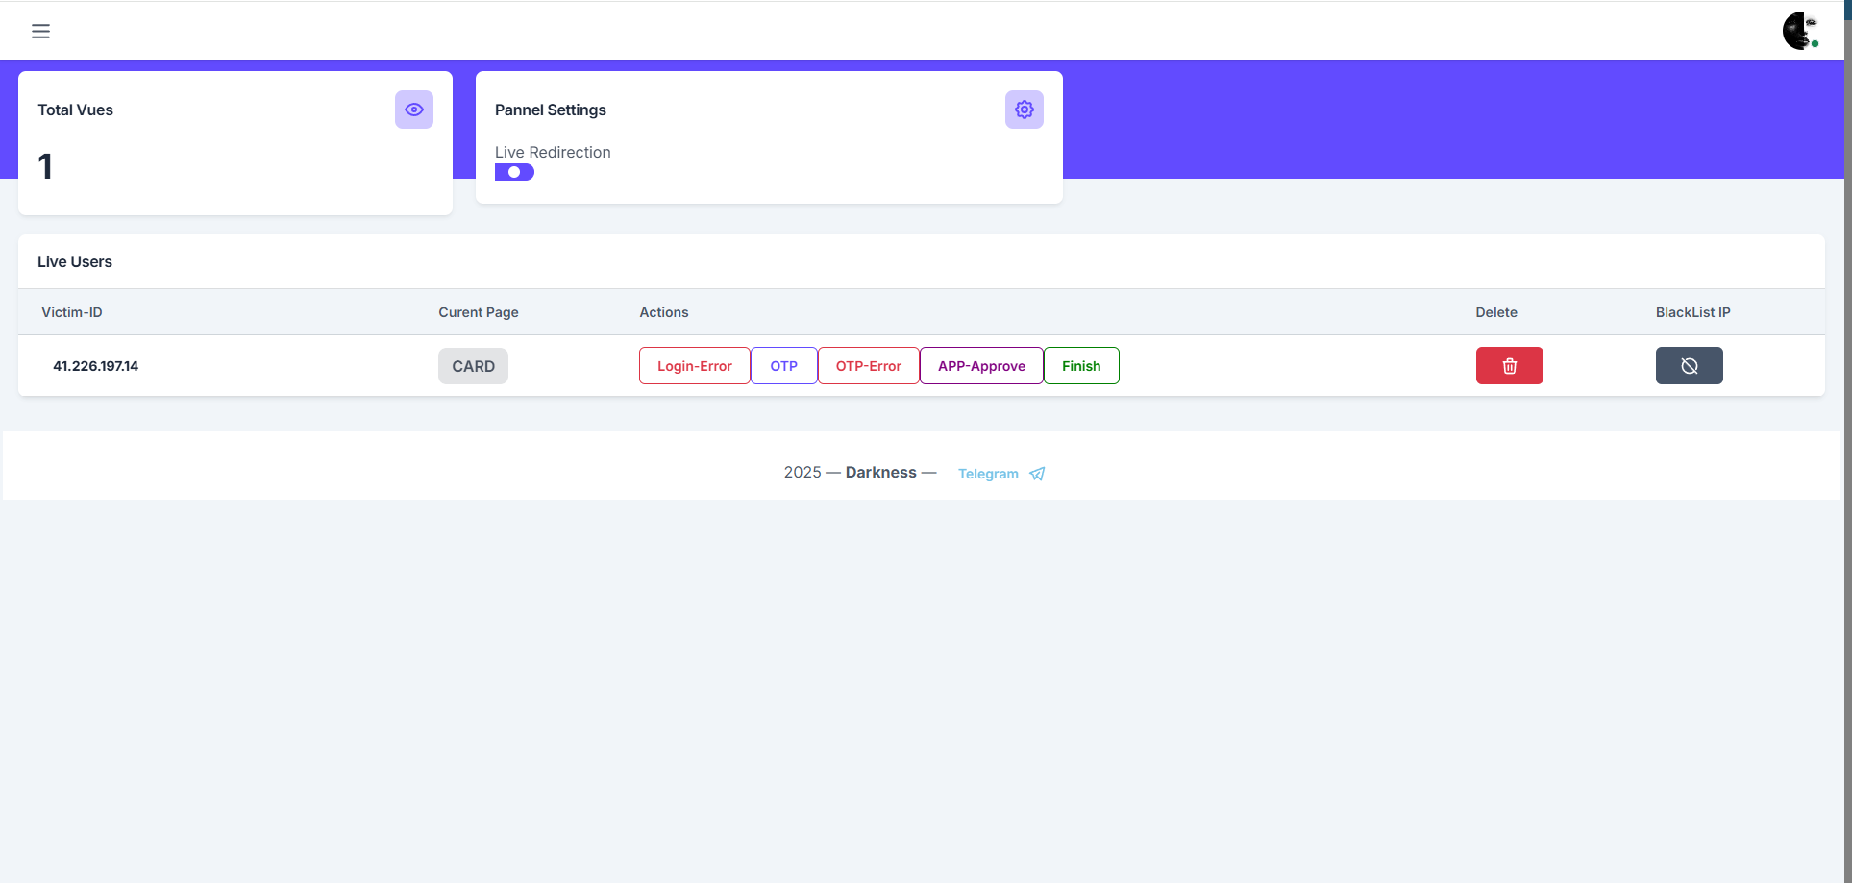The height and width of the screenshot is (883, 1852).
Task: Click the Victim-ID column header
Action: (x=71, y=312)
